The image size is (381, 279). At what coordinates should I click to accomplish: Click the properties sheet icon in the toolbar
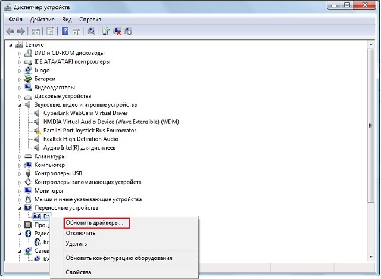pyautogui.click(x=51, y=31)
